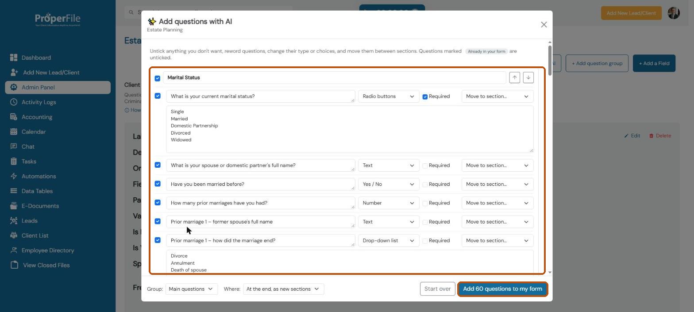Open the Drop-down list type dropdown
This screenshot has height=312, width=694.
(x=388, y=240)
